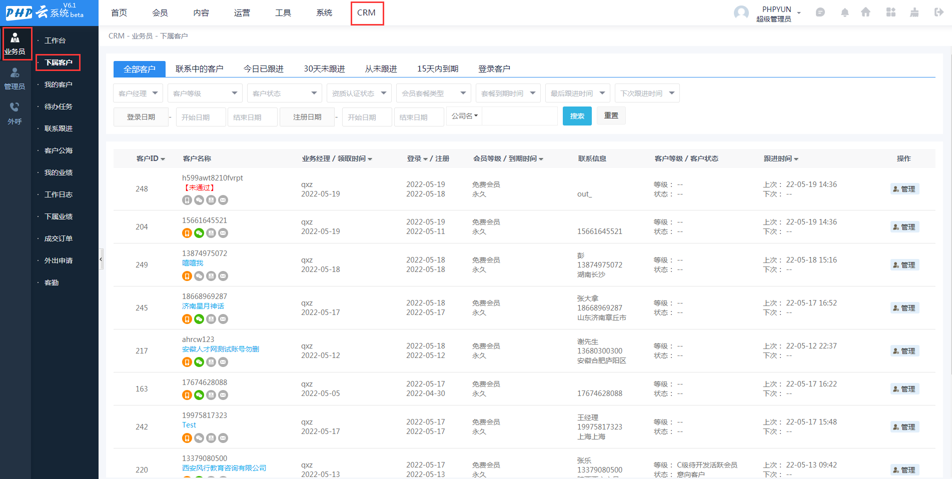The image size is (952, 479).
Task: Open the 客户等级 filter dropdown
Action: click(x=205, y=93)
